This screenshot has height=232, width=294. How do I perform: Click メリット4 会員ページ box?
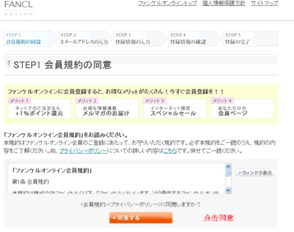point(243,108)
